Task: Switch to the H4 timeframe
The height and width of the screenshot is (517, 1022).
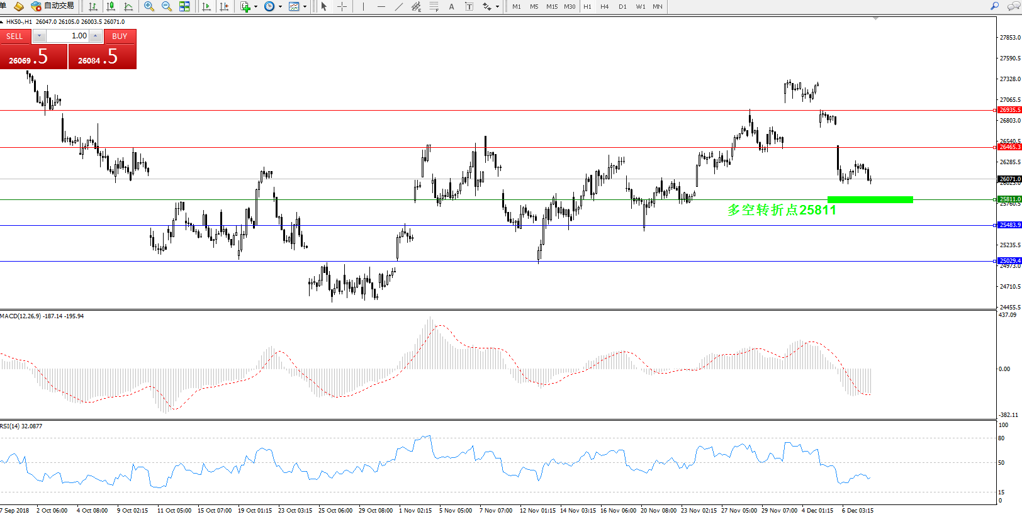Action: (x=604, y=6)
